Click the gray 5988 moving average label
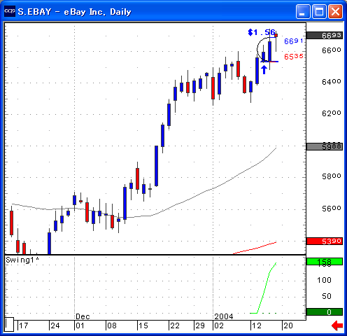Screen dimensions: 347x336 click(x=325, y=146)
